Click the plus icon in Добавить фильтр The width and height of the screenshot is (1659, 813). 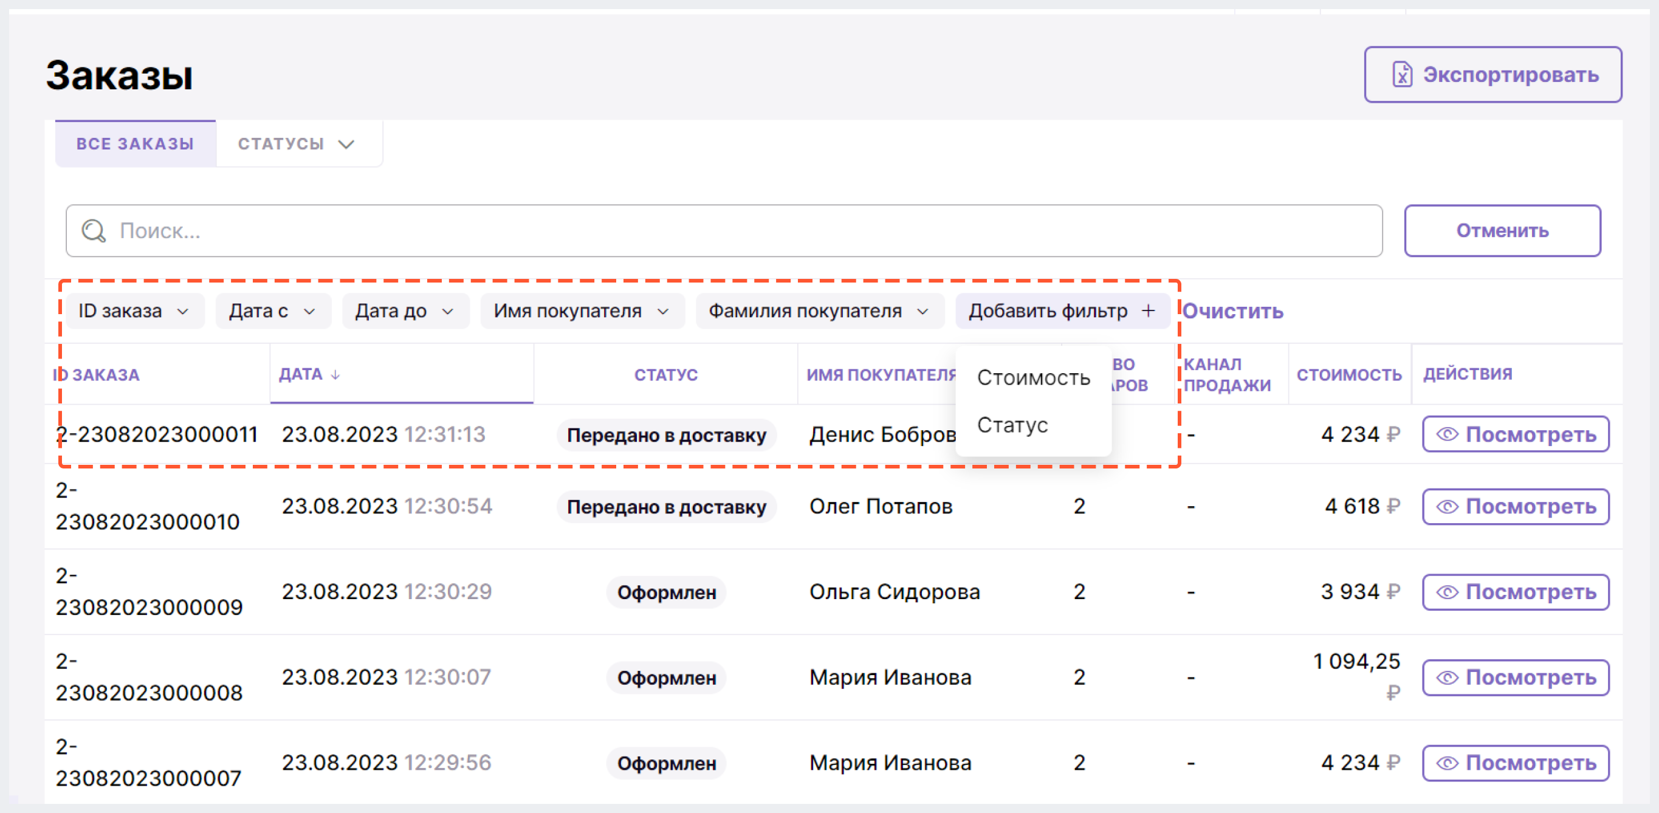[x=1149, y=311]
